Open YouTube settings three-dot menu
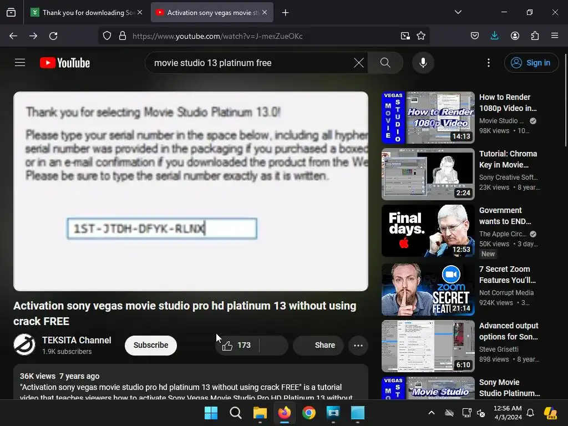Screen dimensions: 568x426 click(x=488, y=63)
